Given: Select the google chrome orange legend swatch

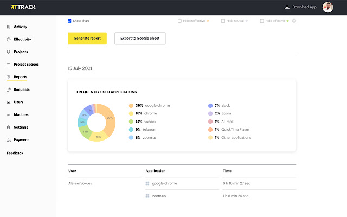Looking at the screenshot, I should pyautogui.click(x=131, y=105).
